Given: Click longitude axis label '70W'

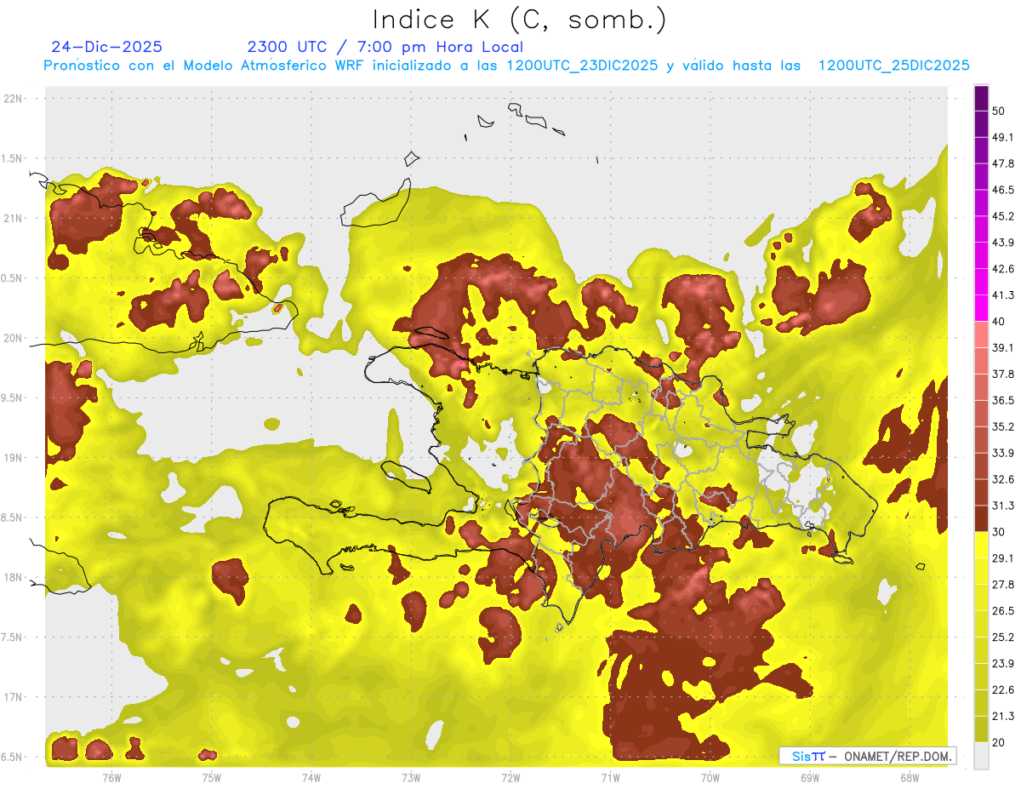Looking at the screenshot, I should (710, 778).
